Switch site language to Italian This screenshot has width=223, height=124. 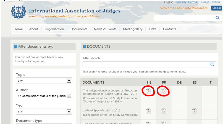216,2
